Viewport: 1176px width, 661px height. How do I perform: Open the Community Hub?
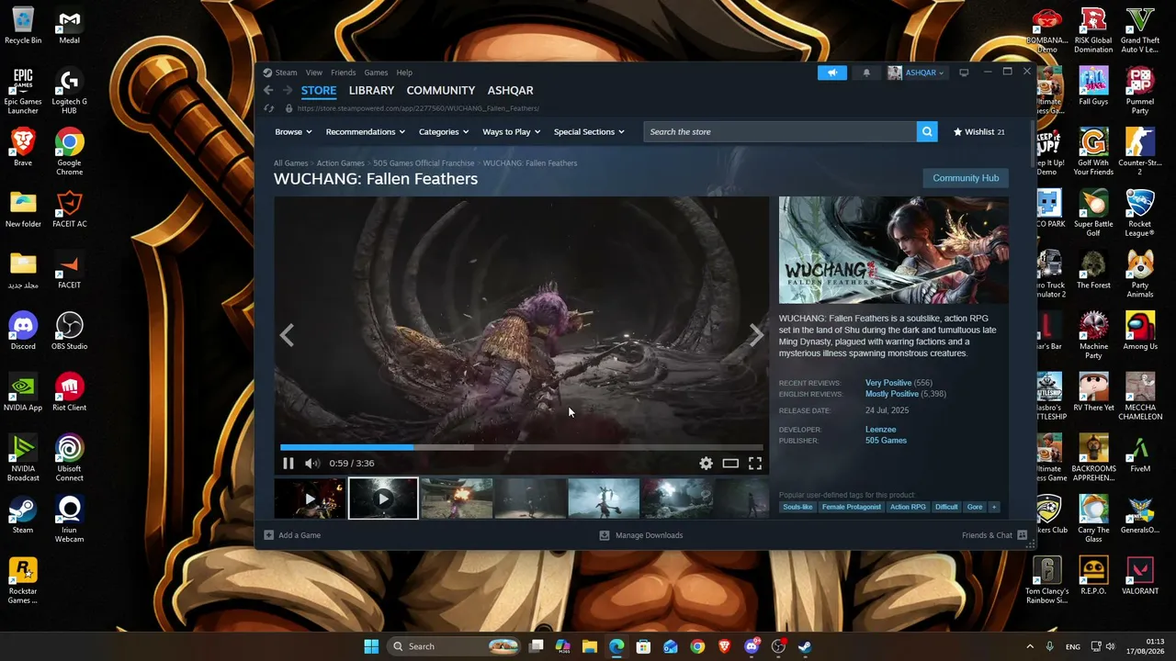(966, 178)
